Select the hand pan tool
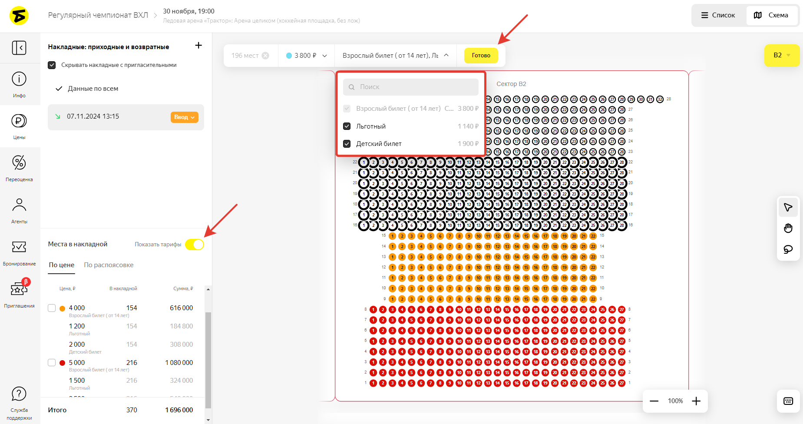The height and width of the screenshot is (424, 803). click(x=788, y=229)
